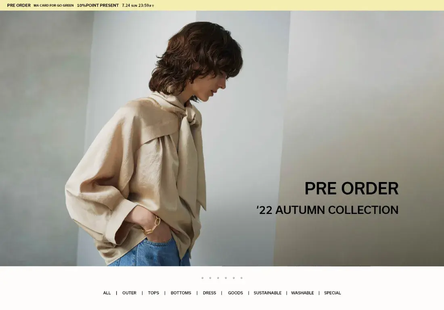Click the '22 AUTUMN COLLECTION text
Image resolution: width=444 pixels, height=310 pixels.
click(x=327, y=210)
